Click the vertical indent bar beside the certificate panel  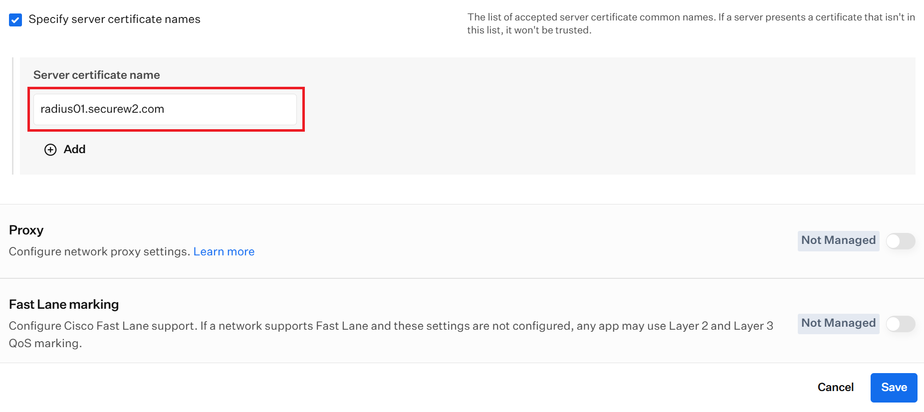coord(12,116)
